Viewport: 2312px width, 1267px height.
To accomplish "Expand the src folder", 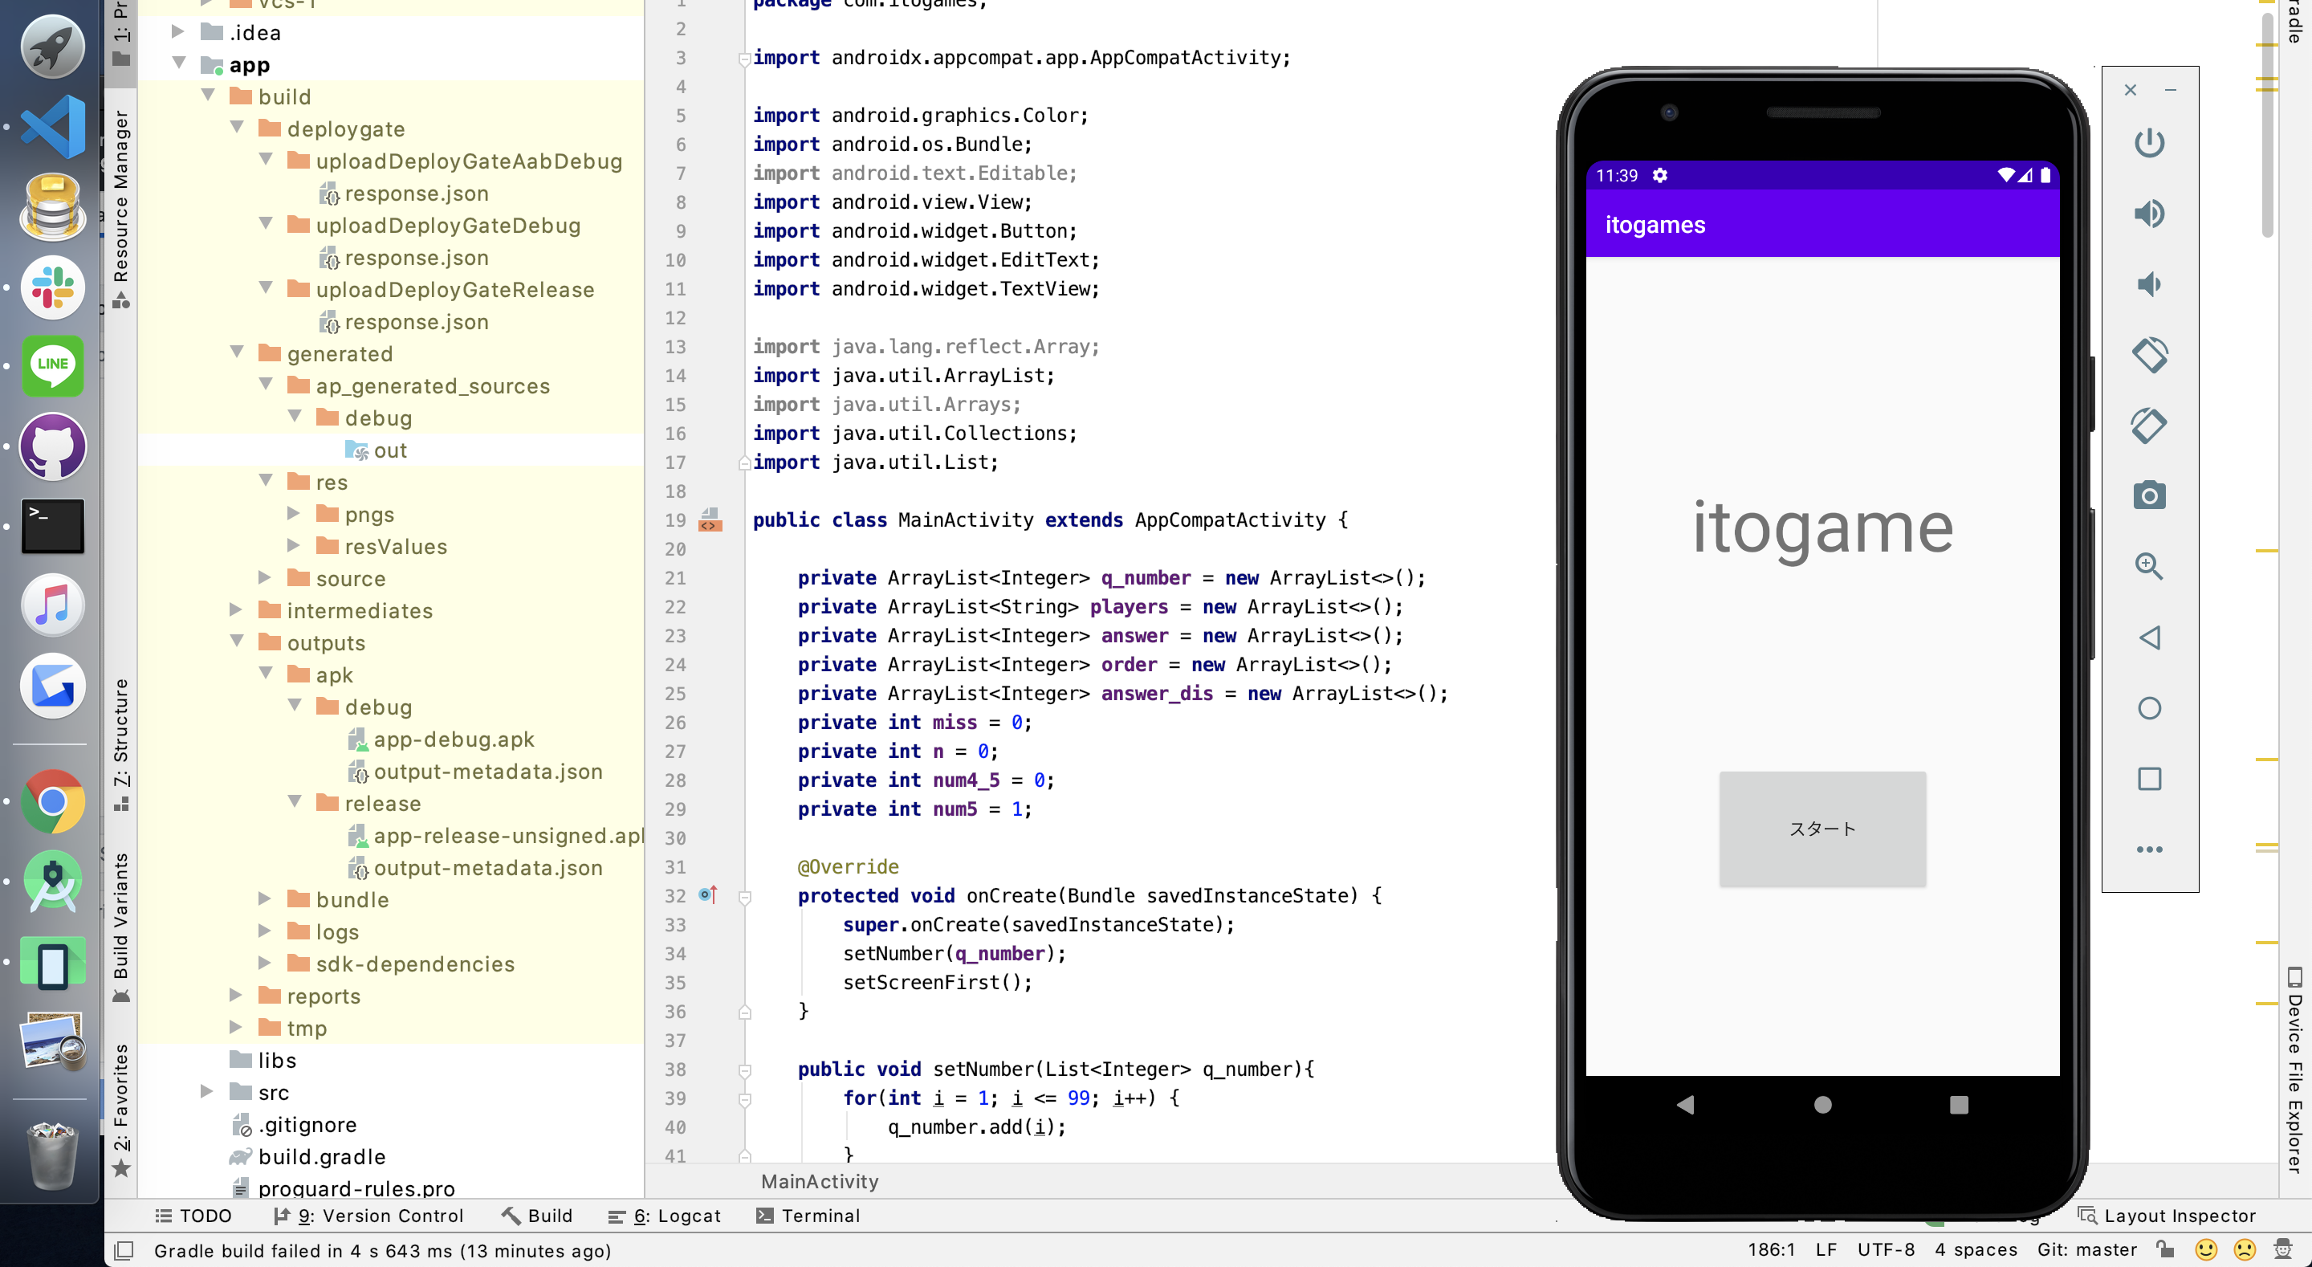I will pyautogui.click(x=206, y=1092).
